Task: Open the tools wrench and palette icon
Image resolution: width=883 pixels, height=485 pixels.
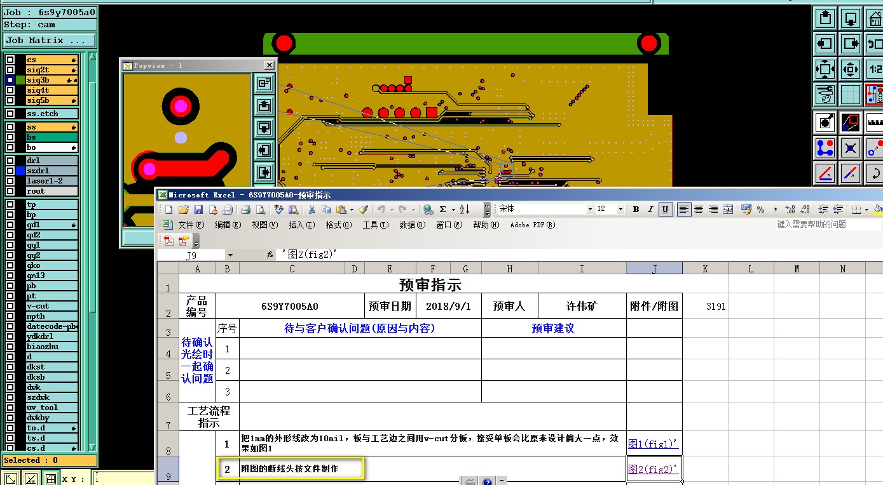Action: pos(825,95)
